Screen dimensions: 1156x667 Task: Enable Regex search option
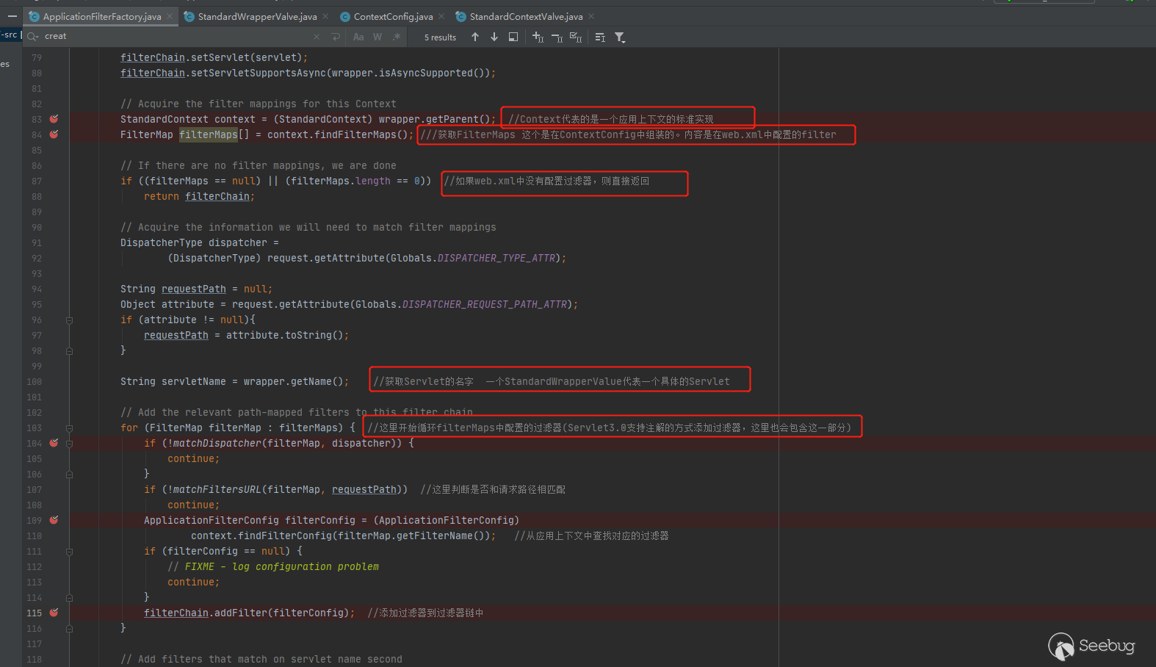(397, 37)
